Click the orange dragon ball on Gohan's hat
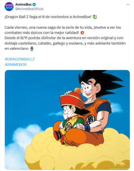The height and width of the screenshot is (171, 134). tap(77, 91)
